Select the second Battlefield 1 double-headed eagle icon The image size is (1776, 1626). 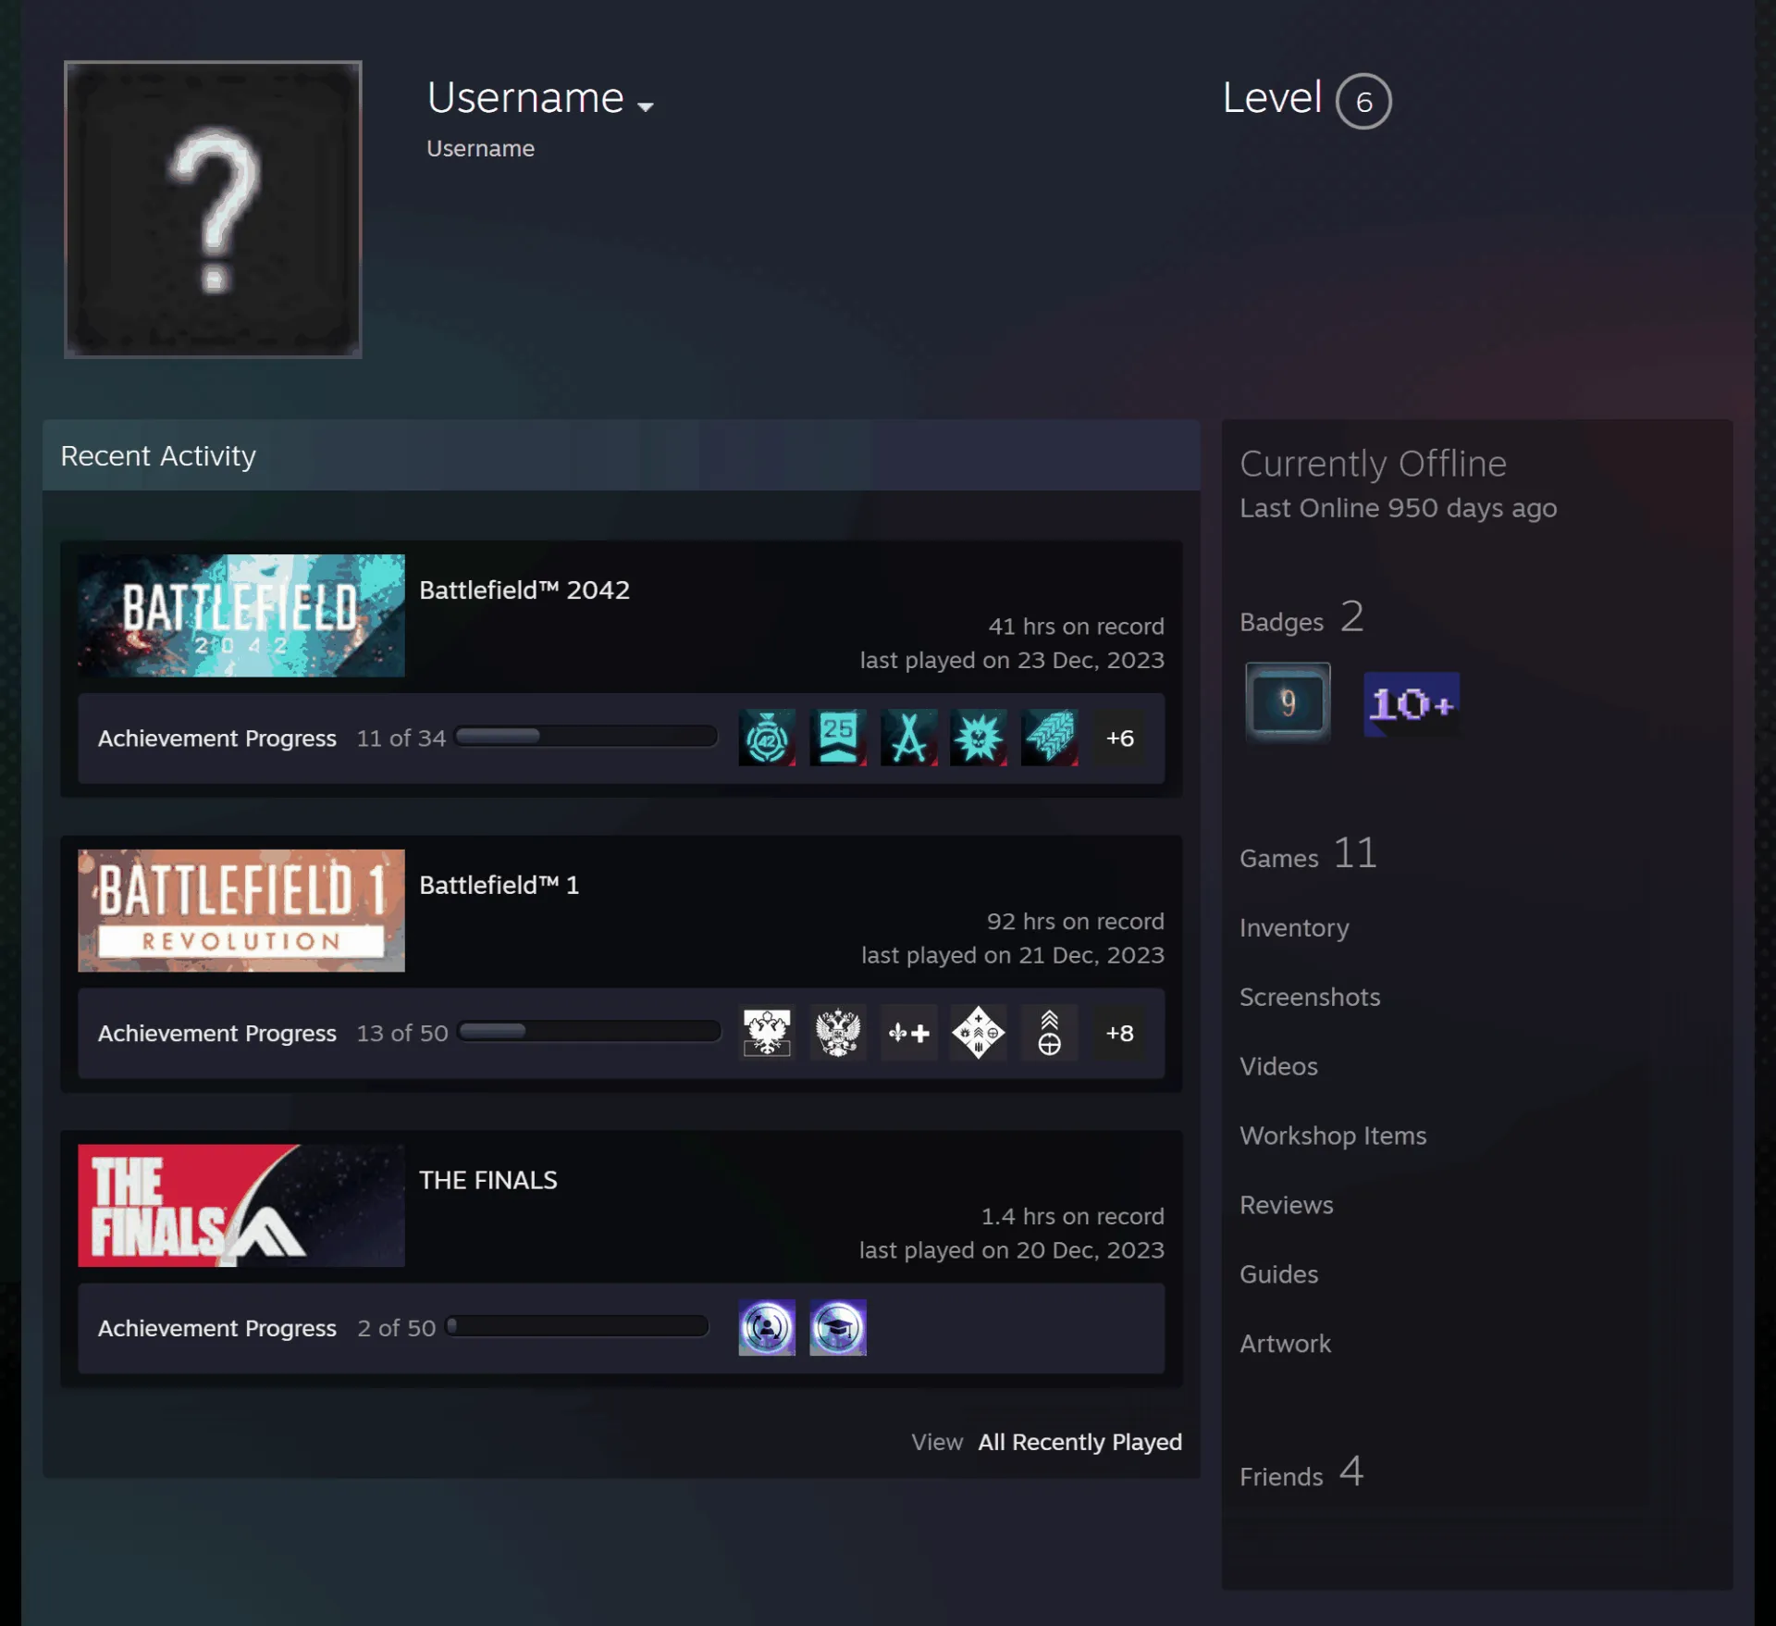838,1033
